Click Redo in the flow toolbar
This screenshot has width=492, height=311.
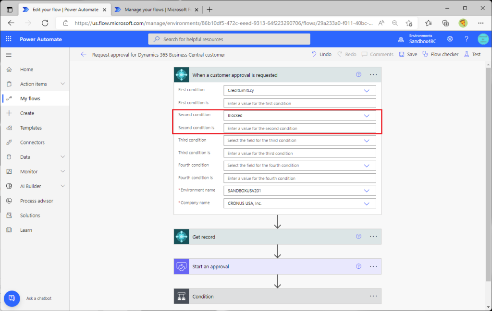click(x=347, y=54)
